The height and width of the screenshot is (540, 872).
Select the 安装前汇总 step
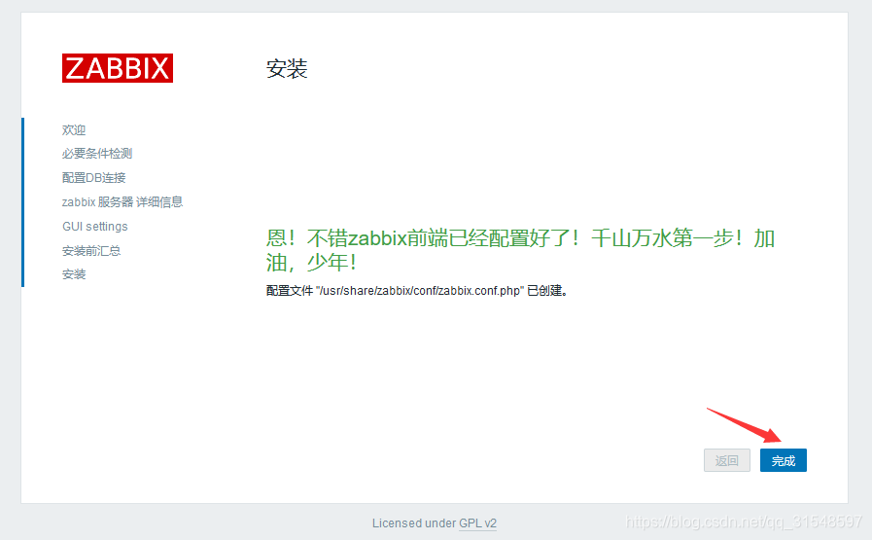[91, 251]
